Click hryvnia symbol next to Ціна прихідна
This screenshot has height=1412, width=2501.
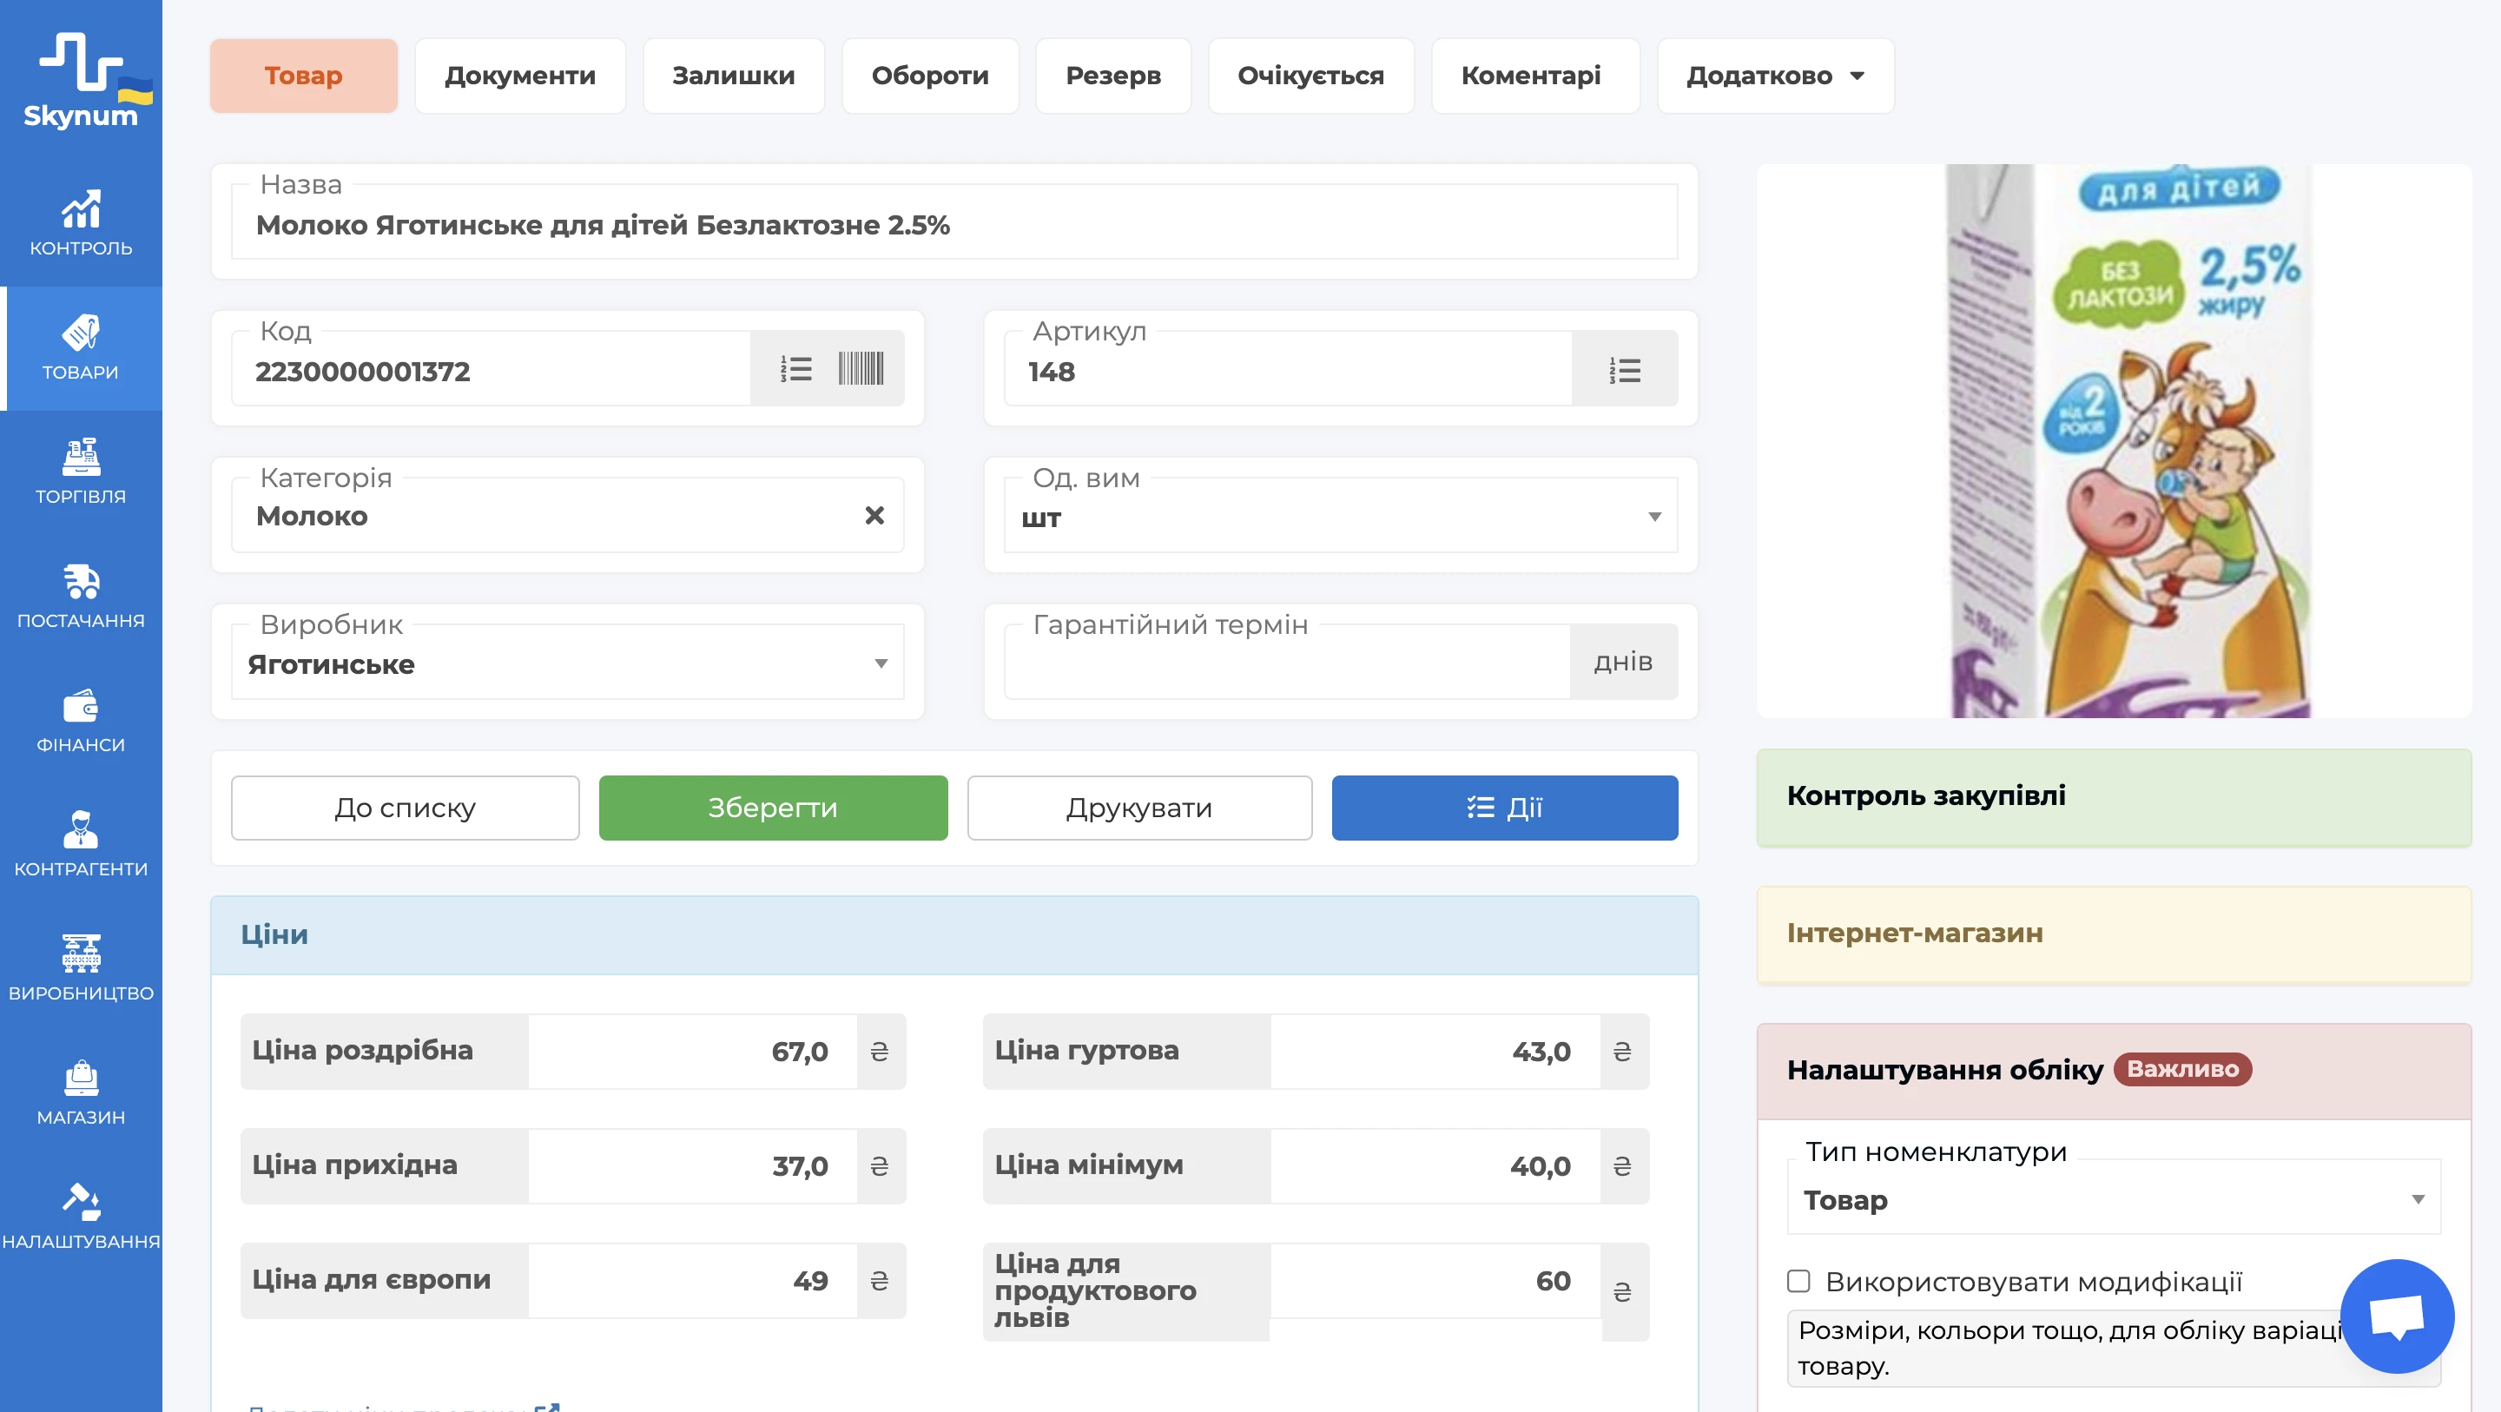point(880,1166)
